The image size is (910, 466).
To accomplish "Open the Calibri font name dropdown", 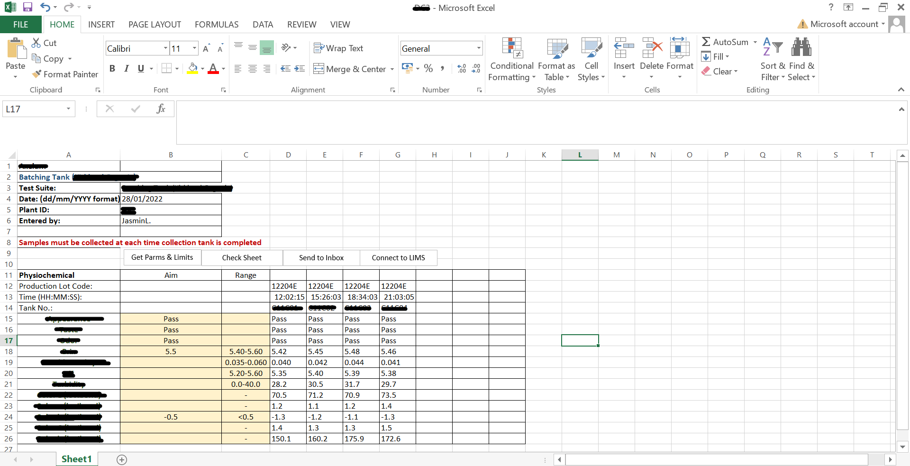I will coord(165,48).
